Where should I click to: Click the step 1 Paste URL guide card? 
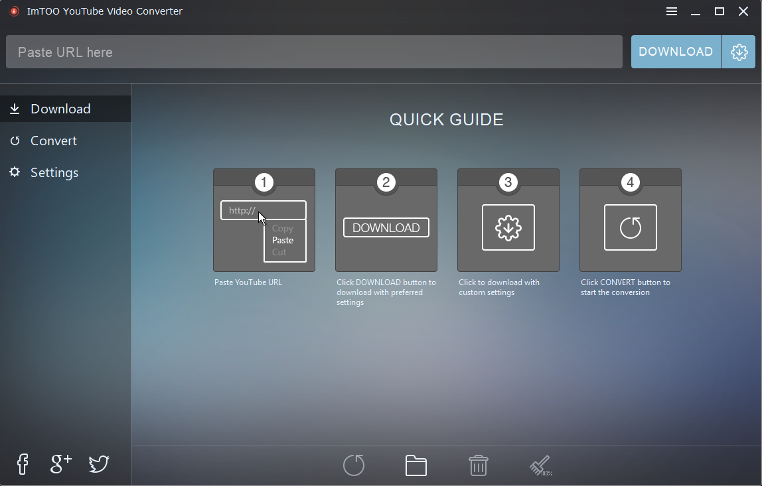264,220
